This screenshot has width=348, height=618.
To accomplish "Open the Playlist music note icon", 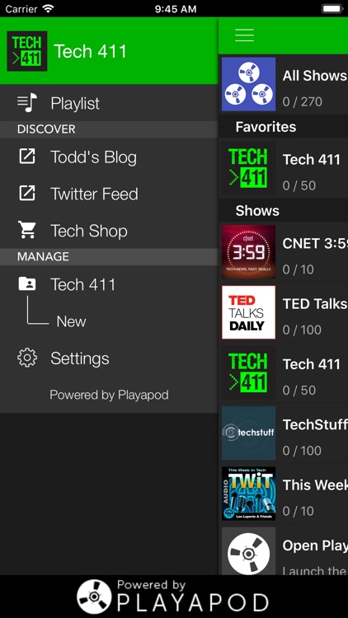I will coord(27,103).
